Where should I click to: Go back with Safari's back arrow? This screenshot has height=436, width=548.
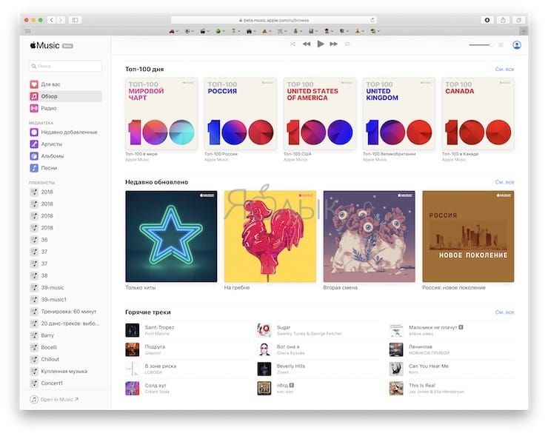coord(51,20)
